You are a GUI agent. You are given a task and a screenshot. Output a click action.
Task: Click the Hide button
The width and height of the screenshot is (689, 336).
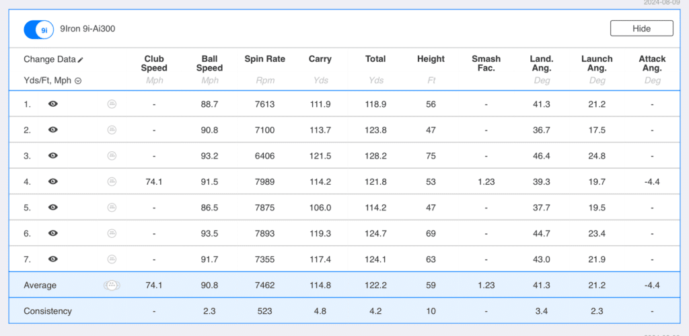641,28
